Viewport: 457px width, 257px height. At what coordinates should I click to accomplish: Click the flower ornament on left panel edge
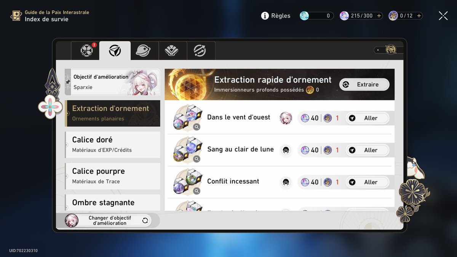coord(50,107)
